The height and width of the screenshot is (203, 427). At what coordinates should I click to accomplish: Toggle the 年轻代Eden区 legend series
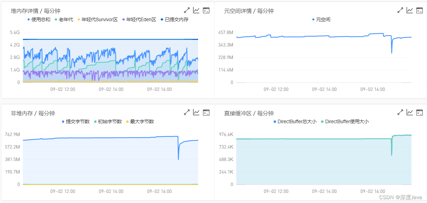tap(139, 19)
